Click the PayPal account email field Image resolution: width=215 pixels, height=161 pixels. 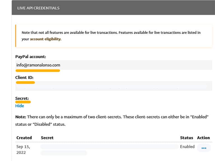click(x=114, y=65)
